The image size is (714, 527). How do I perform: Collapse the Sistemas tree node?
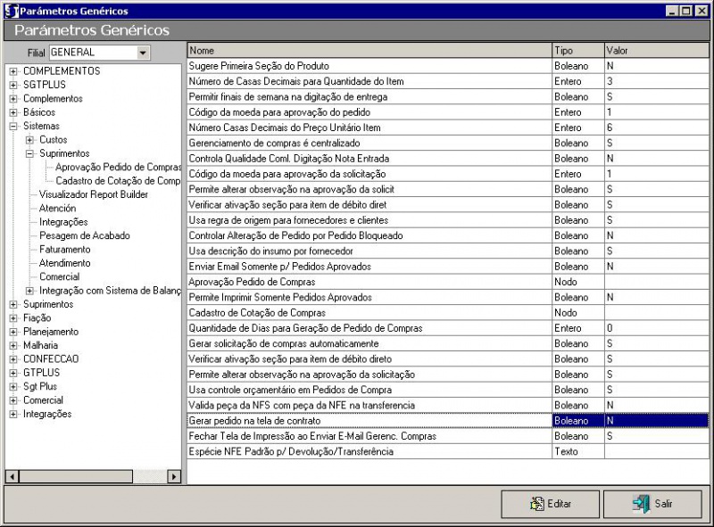point(13,127)
